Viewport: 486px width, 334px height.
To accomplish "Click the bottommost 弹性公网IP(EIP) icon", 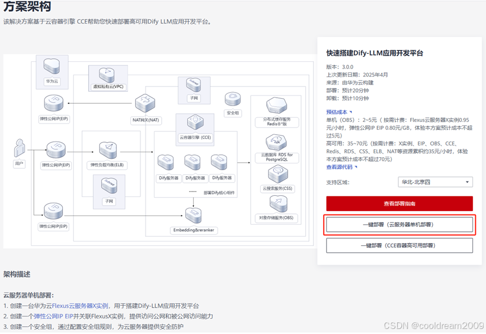I will click(x=53, y=211).
